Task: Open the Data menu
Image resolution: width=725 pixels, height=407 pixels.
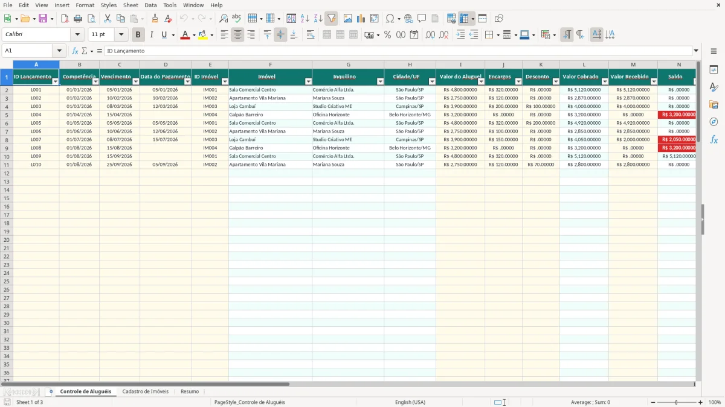Action: [150, 5]
